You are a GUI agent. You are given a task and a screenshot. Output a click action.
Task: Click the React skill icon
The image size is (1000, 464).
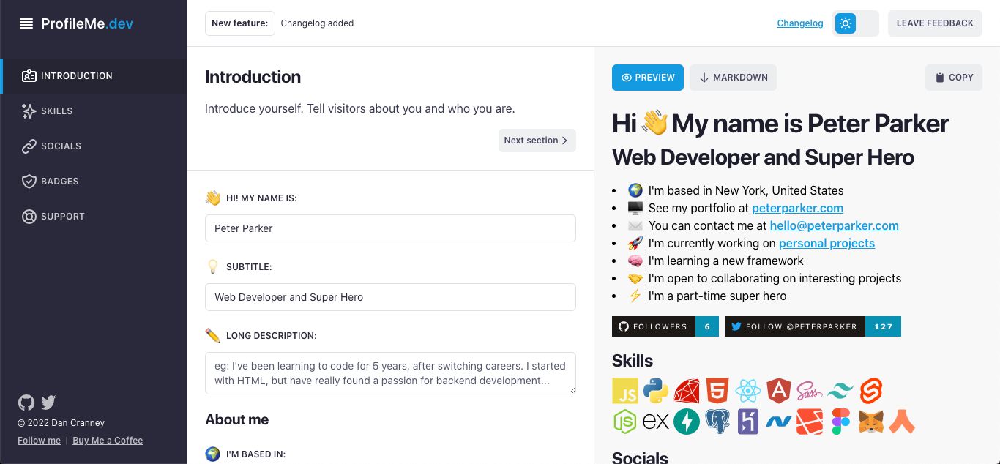[x=748, y=390]
